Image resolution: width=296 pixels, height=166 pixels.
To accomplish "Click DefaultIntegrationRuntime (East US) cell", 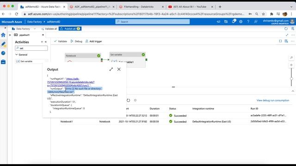I will tap(212, 122).
